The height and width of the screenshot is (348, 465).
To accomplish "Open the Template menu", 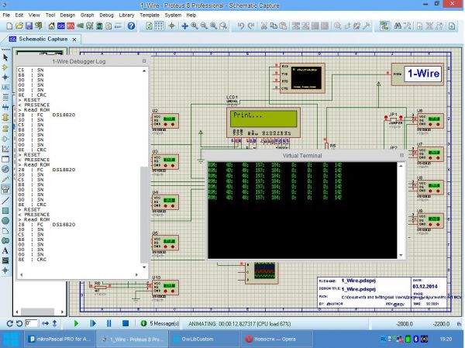I will (x=150, y=15).
